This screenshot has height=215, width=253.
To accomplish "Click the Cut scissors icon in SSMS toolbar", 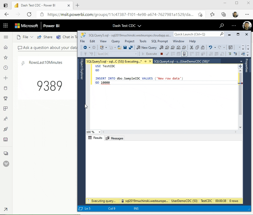I will pyautogui.click(x=191, y=47).
